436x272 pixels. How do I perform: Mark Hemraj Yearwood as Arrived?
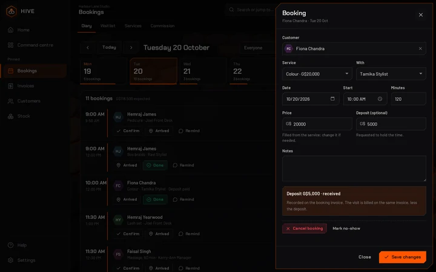(159, 234)
